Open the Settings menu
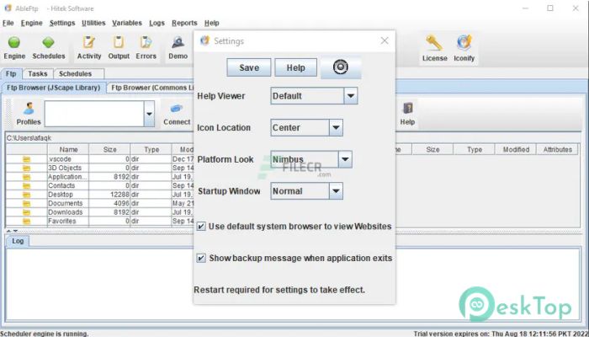589x337 pixels. (62, 23)
